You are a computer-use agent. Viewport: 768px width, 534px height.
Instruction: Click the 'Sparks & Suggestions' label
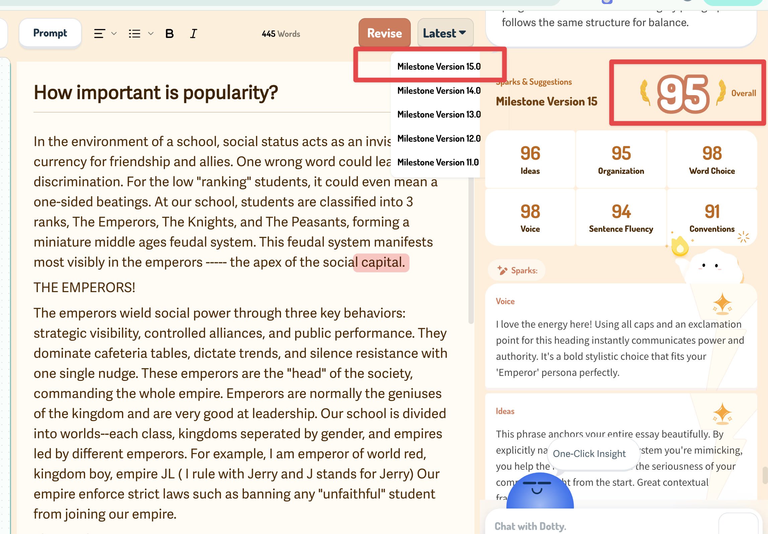point(534,82)
